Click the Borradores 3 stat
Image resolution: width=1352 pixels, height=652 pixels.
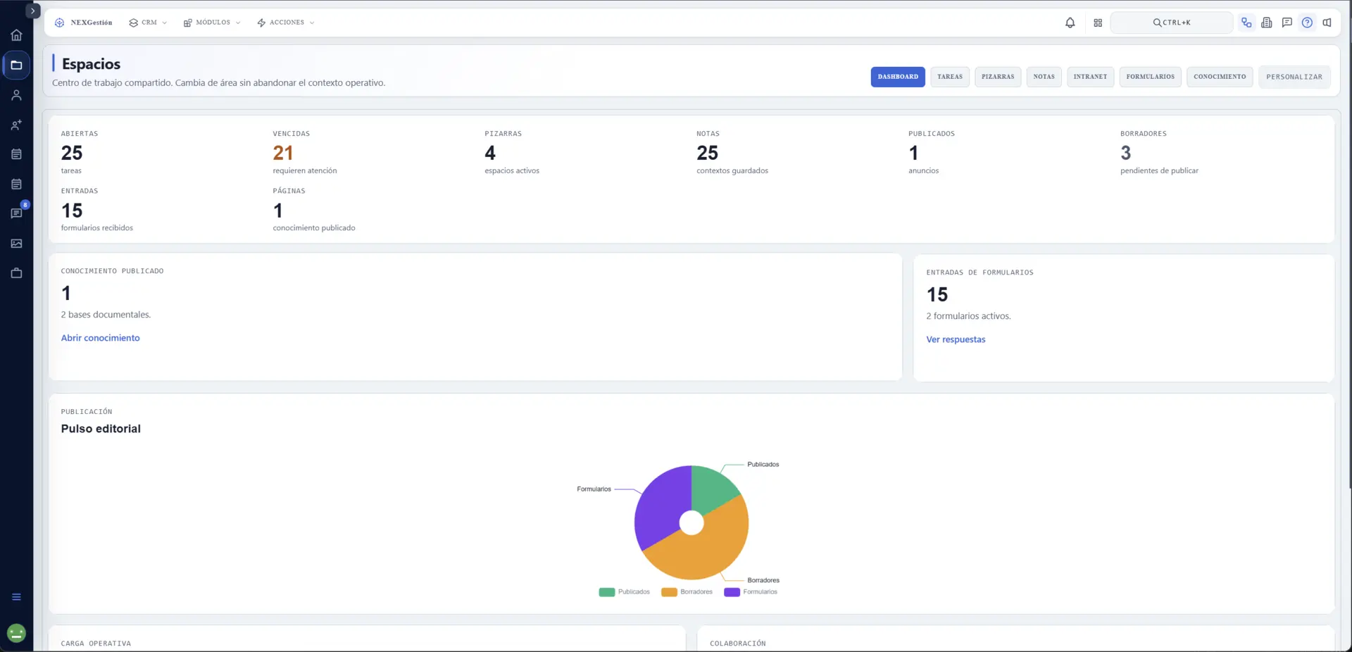coord(1159,153)
